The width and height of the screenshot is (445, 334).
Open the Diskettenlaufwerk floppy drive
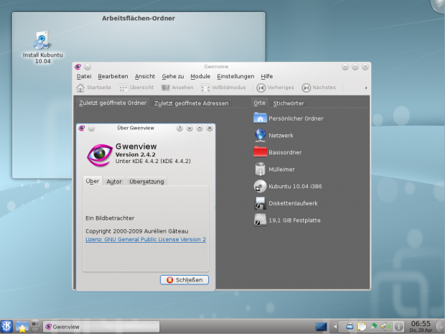(x=286, y=203)
